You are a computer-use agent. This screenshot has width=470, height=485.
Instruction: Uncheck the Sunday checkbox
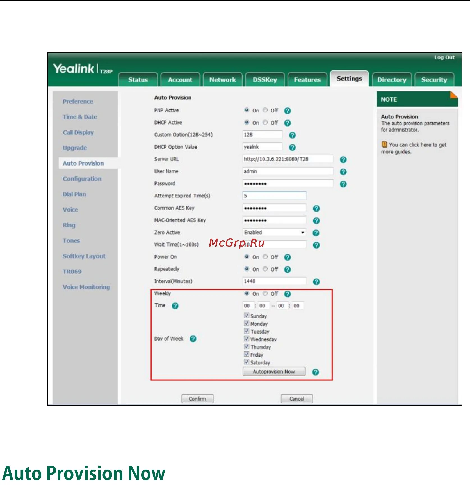click(x=247, y=316)
